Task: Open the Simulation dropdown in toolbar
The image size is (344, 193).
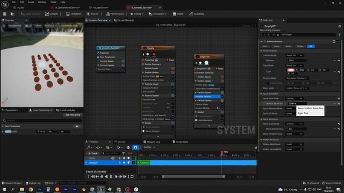Action: point(157,14)
